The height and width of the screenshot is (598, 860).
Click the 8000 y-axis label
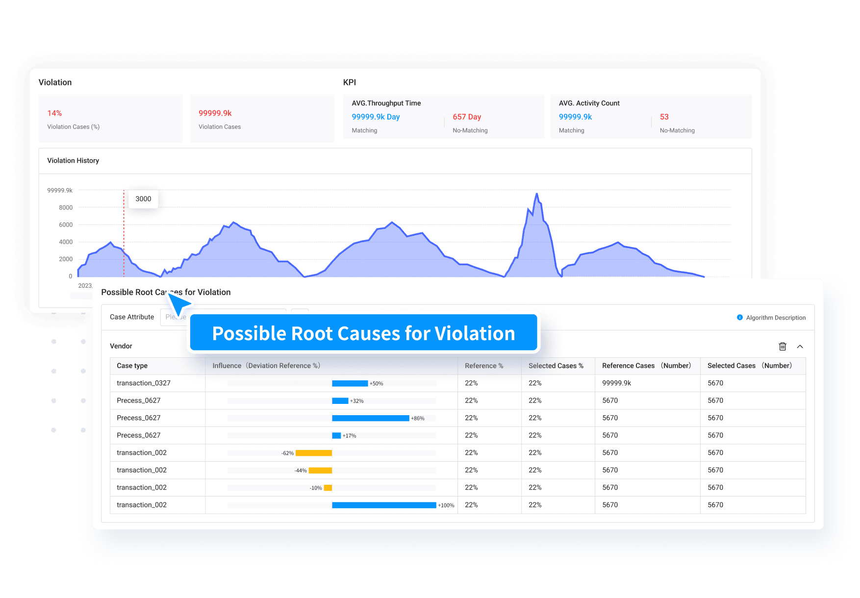pos(66,208)
